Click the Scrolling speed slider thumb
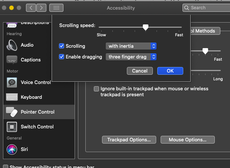This screenshot has height=168, width=230. click(x=146, y=27)
